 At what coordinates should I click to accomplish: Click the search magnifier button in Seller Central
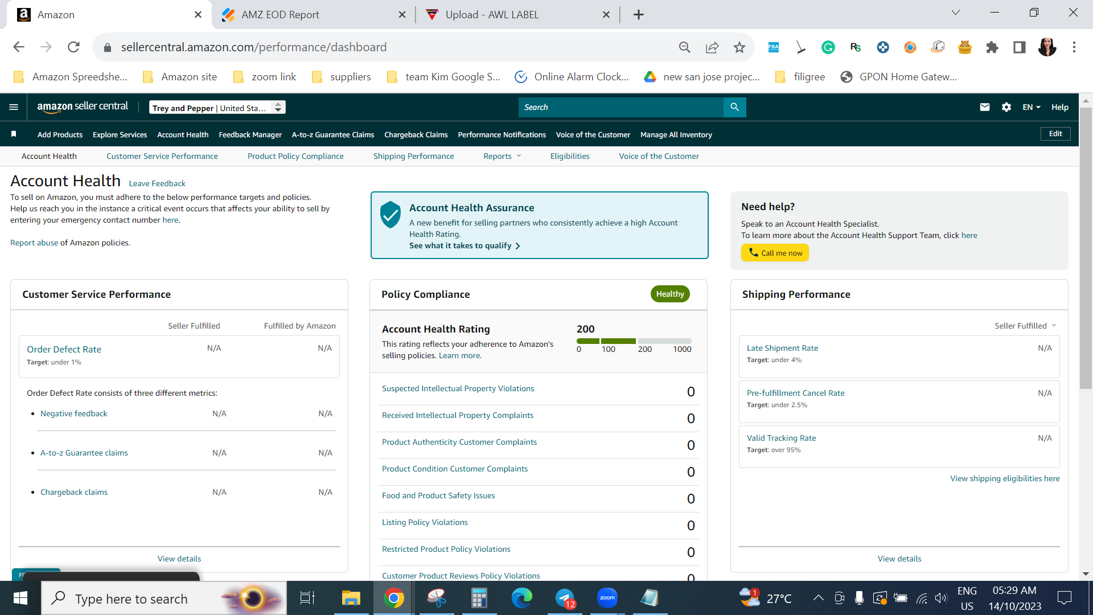click(x=734, y=107)
